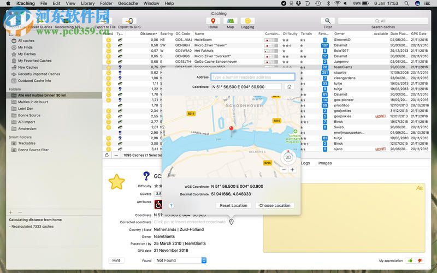Open the Bonne Source folder
The height and width of the screenshot is (273, 437).
click(x=29, y=115)
